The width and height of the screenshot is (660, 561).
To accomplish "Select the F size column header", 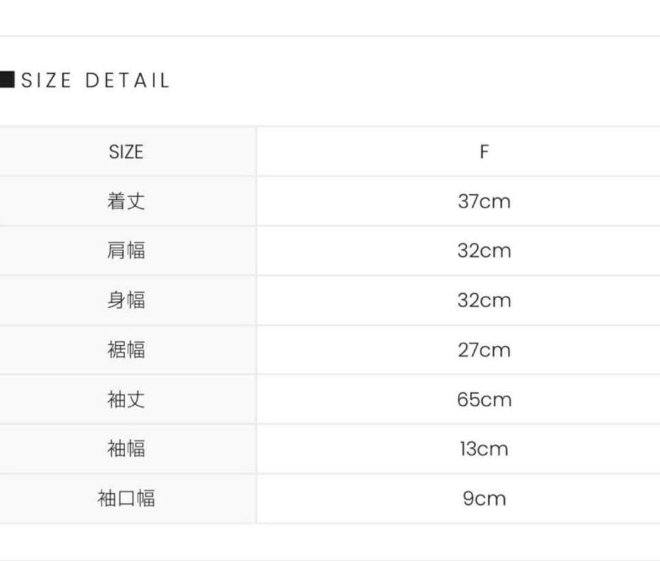I will (484, 152).
